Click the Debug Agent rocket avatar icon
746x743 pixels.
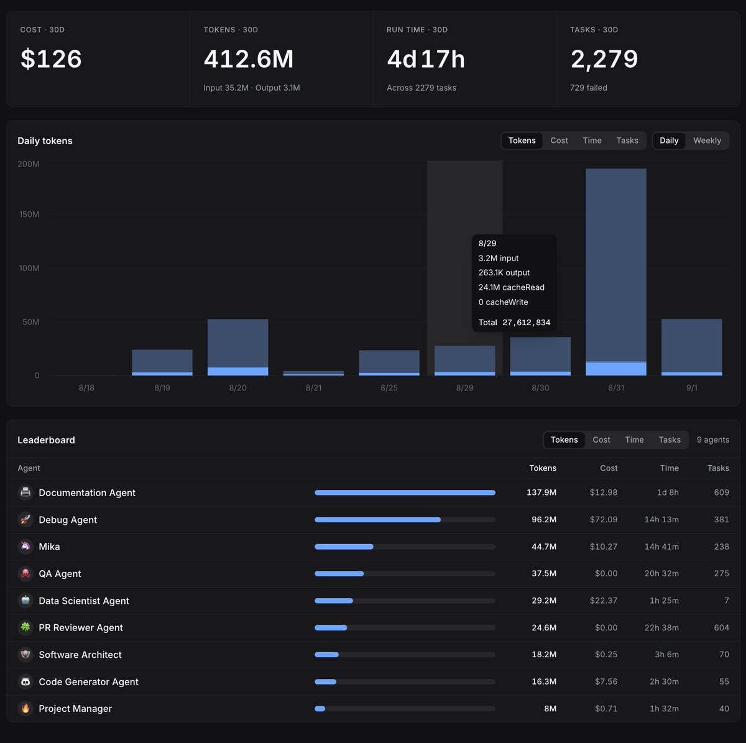(x=25, y=520)
